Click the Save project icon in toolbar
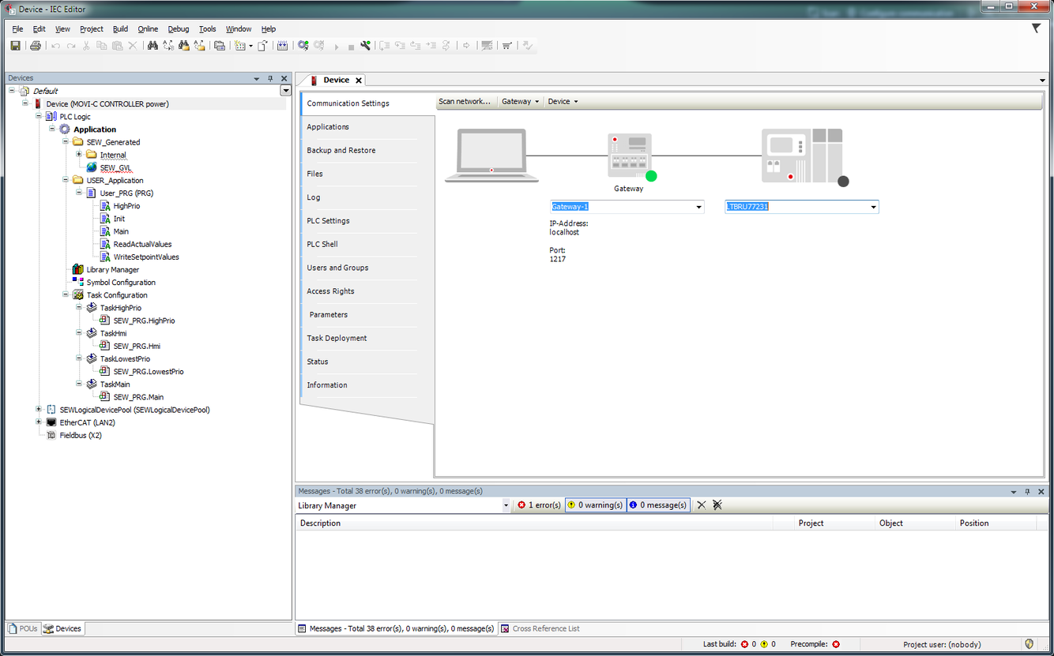The width and height of the screenshot is (1054, 656). click(x=15, y=46)
